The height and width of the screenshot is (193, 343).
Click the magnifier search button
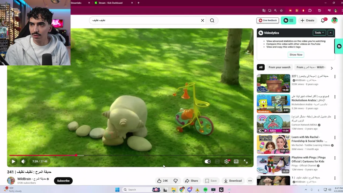[x=212, y=20]
